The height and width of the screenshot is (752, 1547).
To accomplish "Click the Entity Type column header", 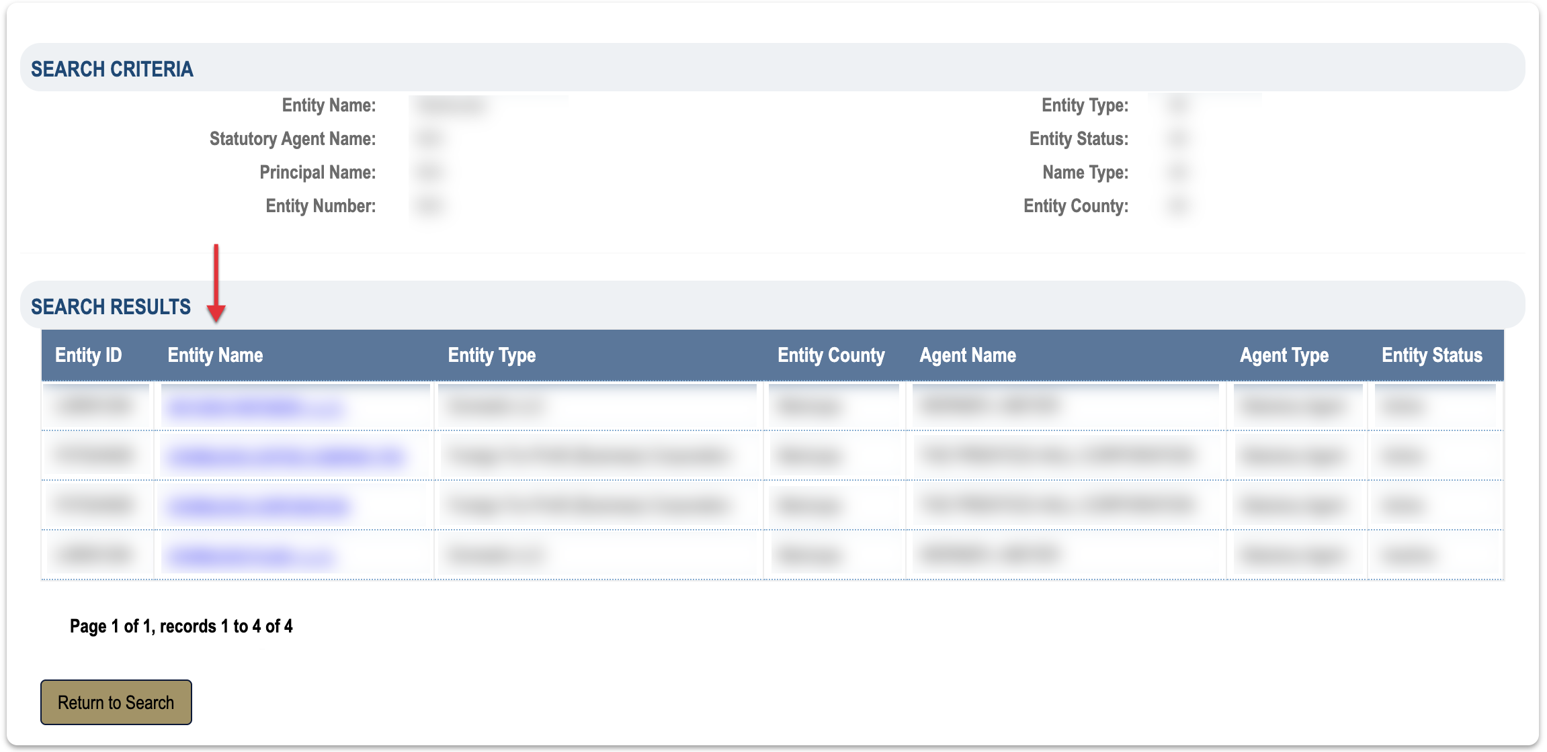I will click(491, 355).
